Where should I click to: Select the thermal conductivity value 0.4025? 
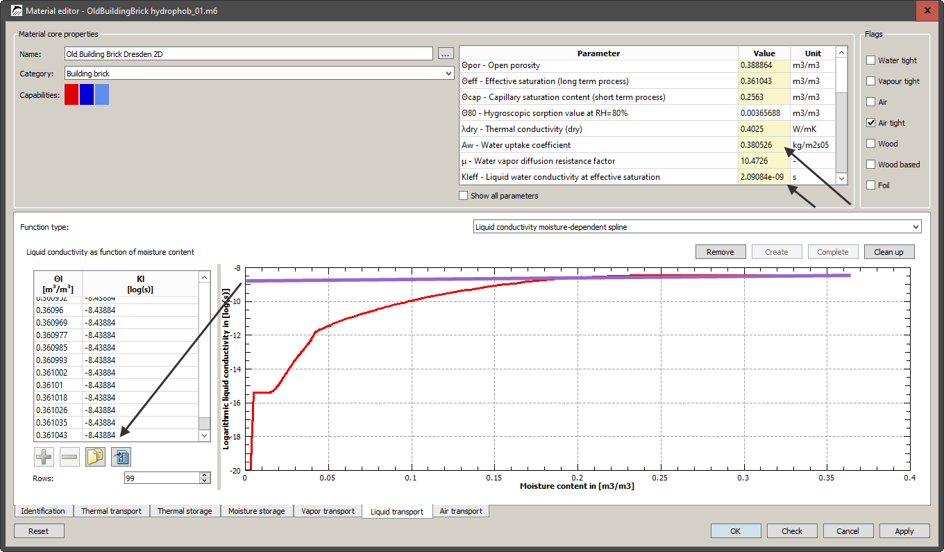(764, 129)
